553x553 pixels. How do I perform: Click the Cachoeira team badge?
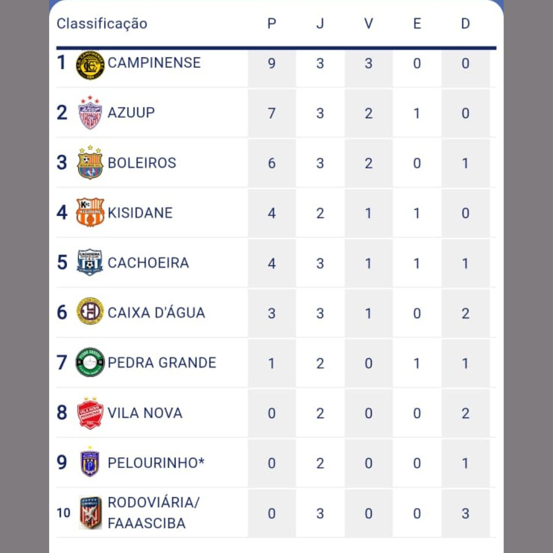point(90,262)
